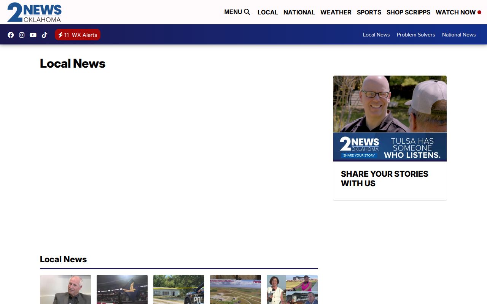487x304 pixels.
Task: Select National News in the subnav
Action: point(459,35)
